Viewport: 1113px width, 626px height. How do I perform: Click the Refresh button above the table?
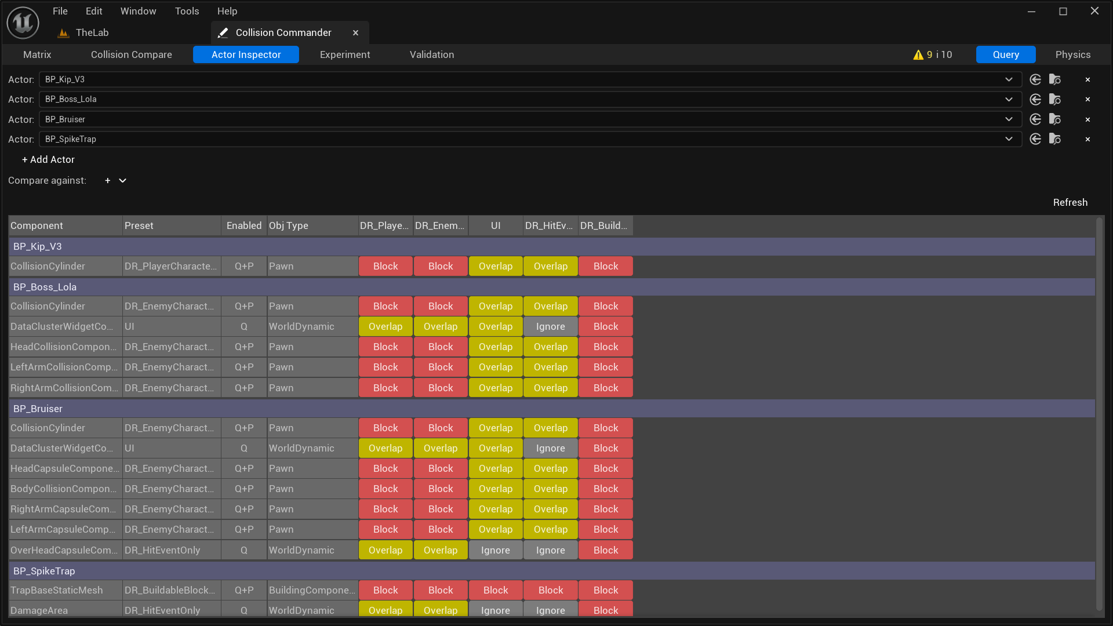click(1070, 202)
